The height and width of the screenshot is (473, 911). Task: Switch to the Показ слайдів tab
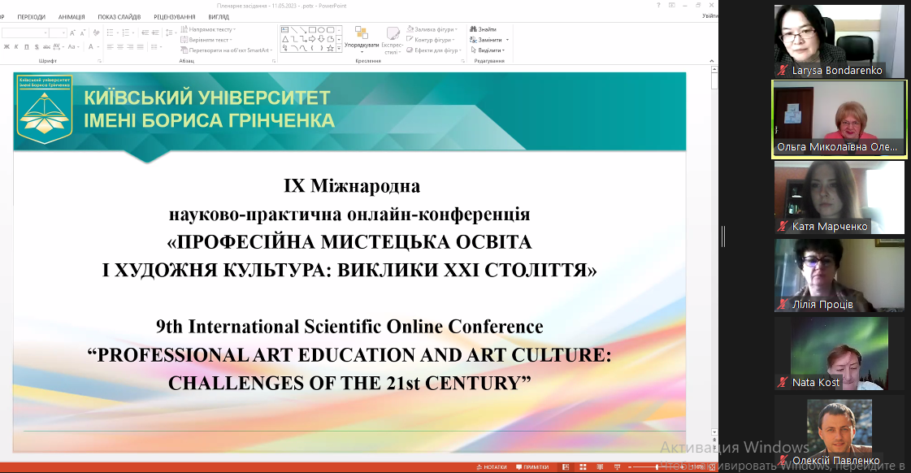pos(119,17)
